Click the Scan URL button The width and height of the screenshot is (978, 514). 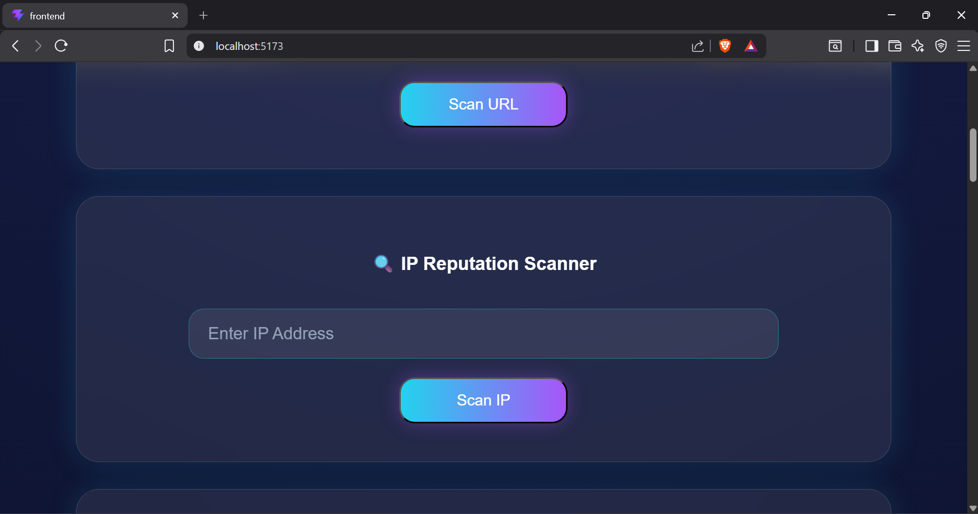point(483,104)
